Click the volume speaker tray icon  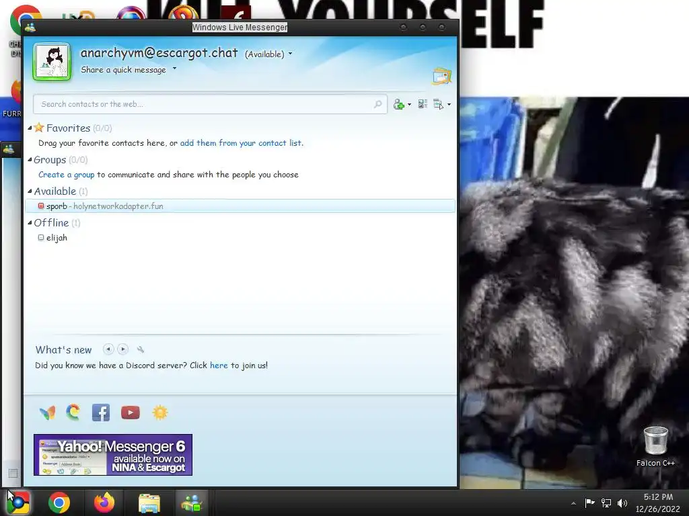pos(622,503)
